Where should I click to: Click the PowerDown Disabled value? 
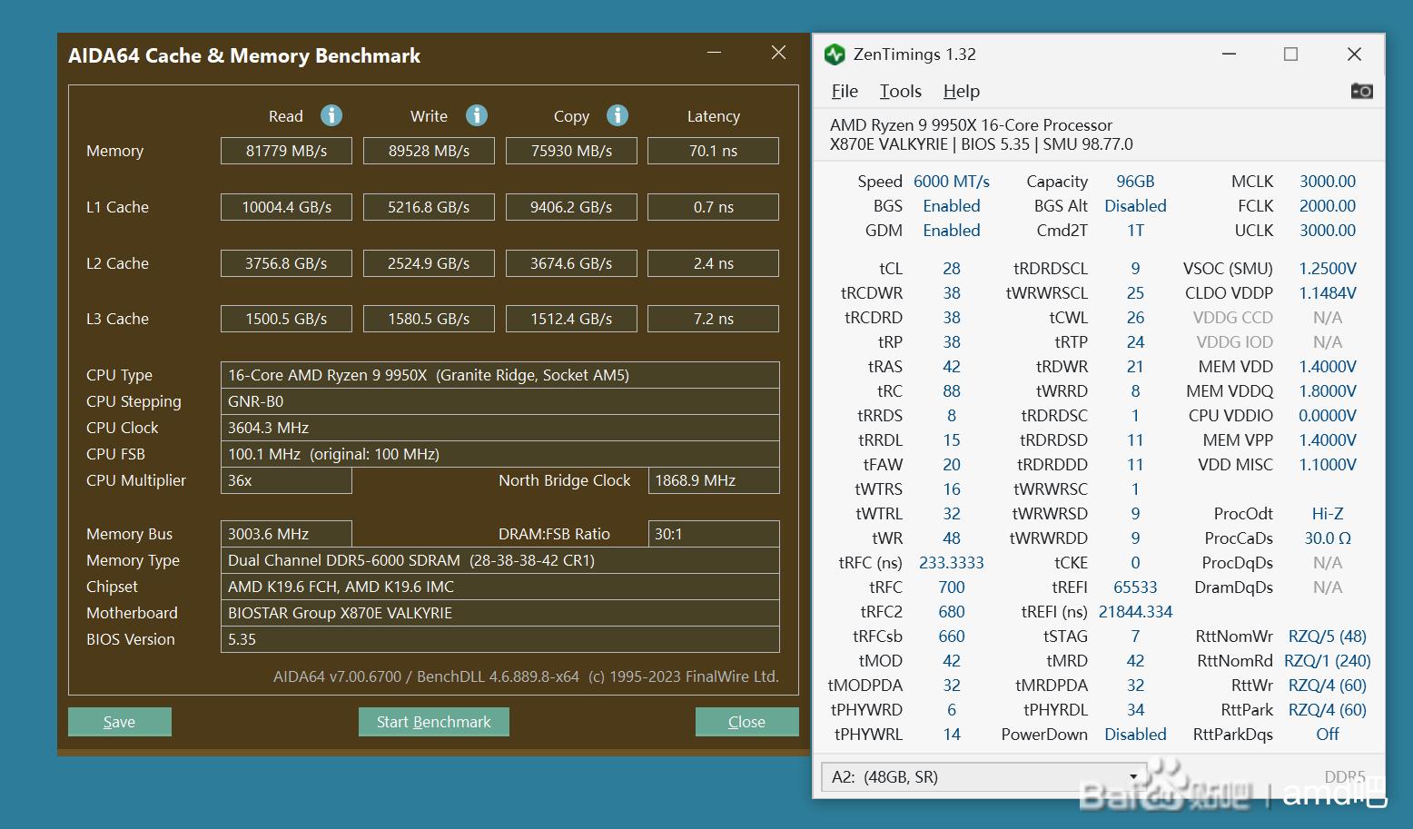[x=1135, y=735]
